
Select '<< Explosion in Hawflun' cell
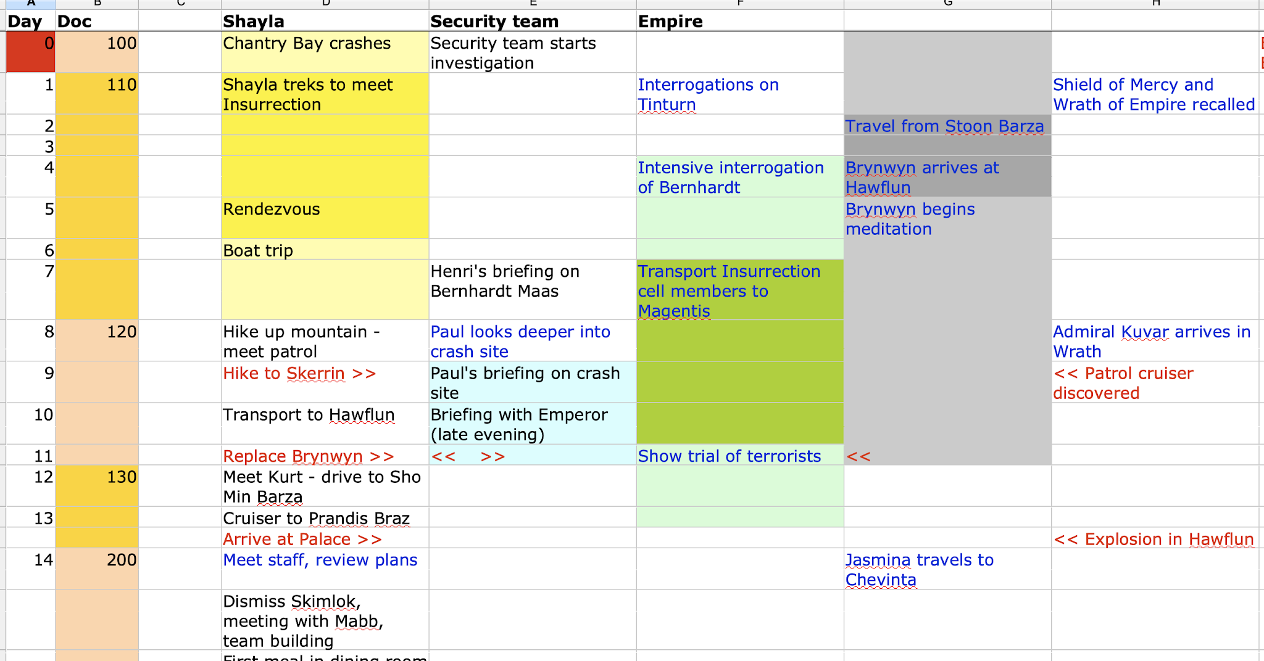click(1155, 538)
